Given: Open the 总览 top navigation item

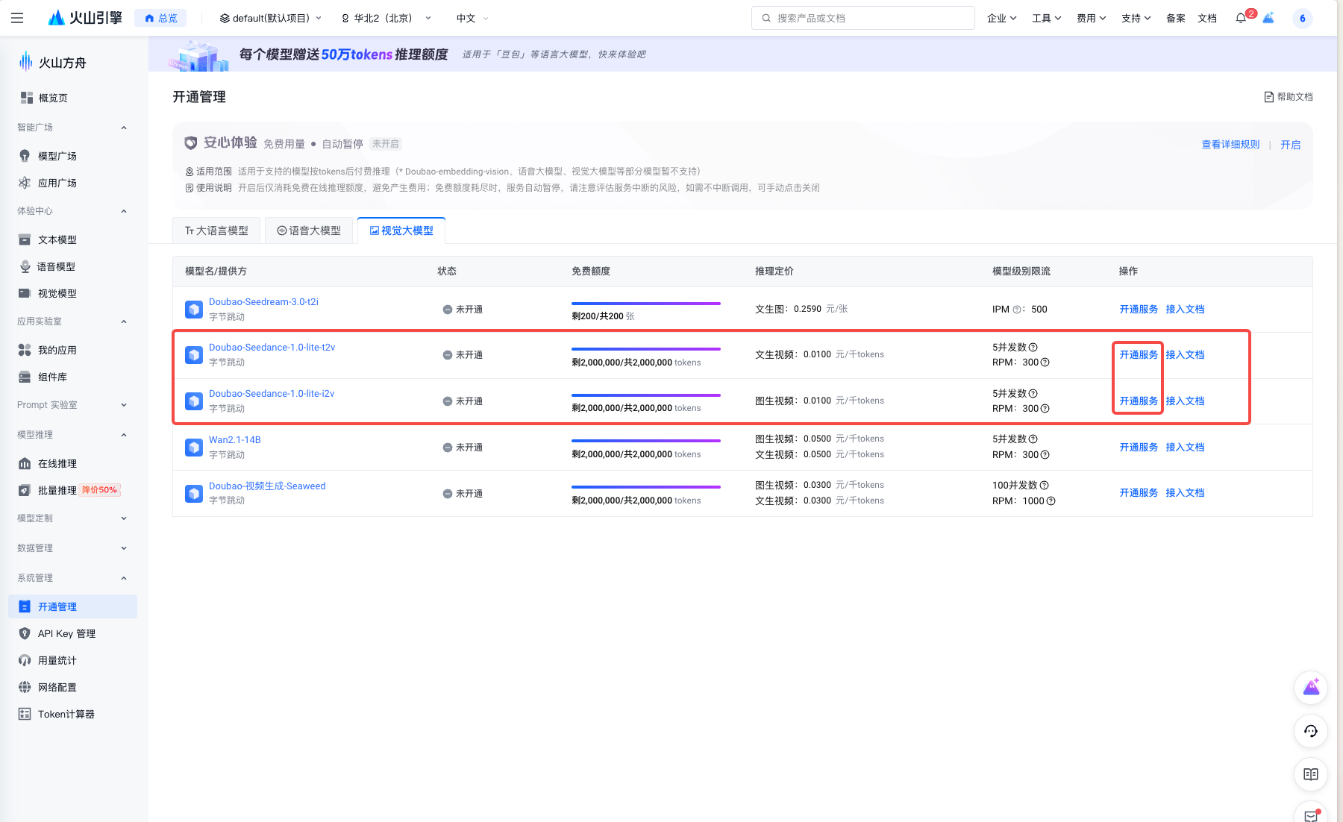Looking at the screenshot, I should [x=160, y=18].
